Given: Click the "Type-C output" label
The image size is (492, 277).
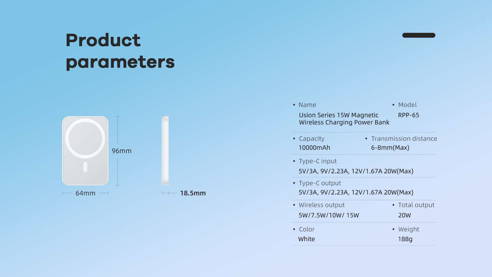Looking at the screenshot, I should coord(320,183).
